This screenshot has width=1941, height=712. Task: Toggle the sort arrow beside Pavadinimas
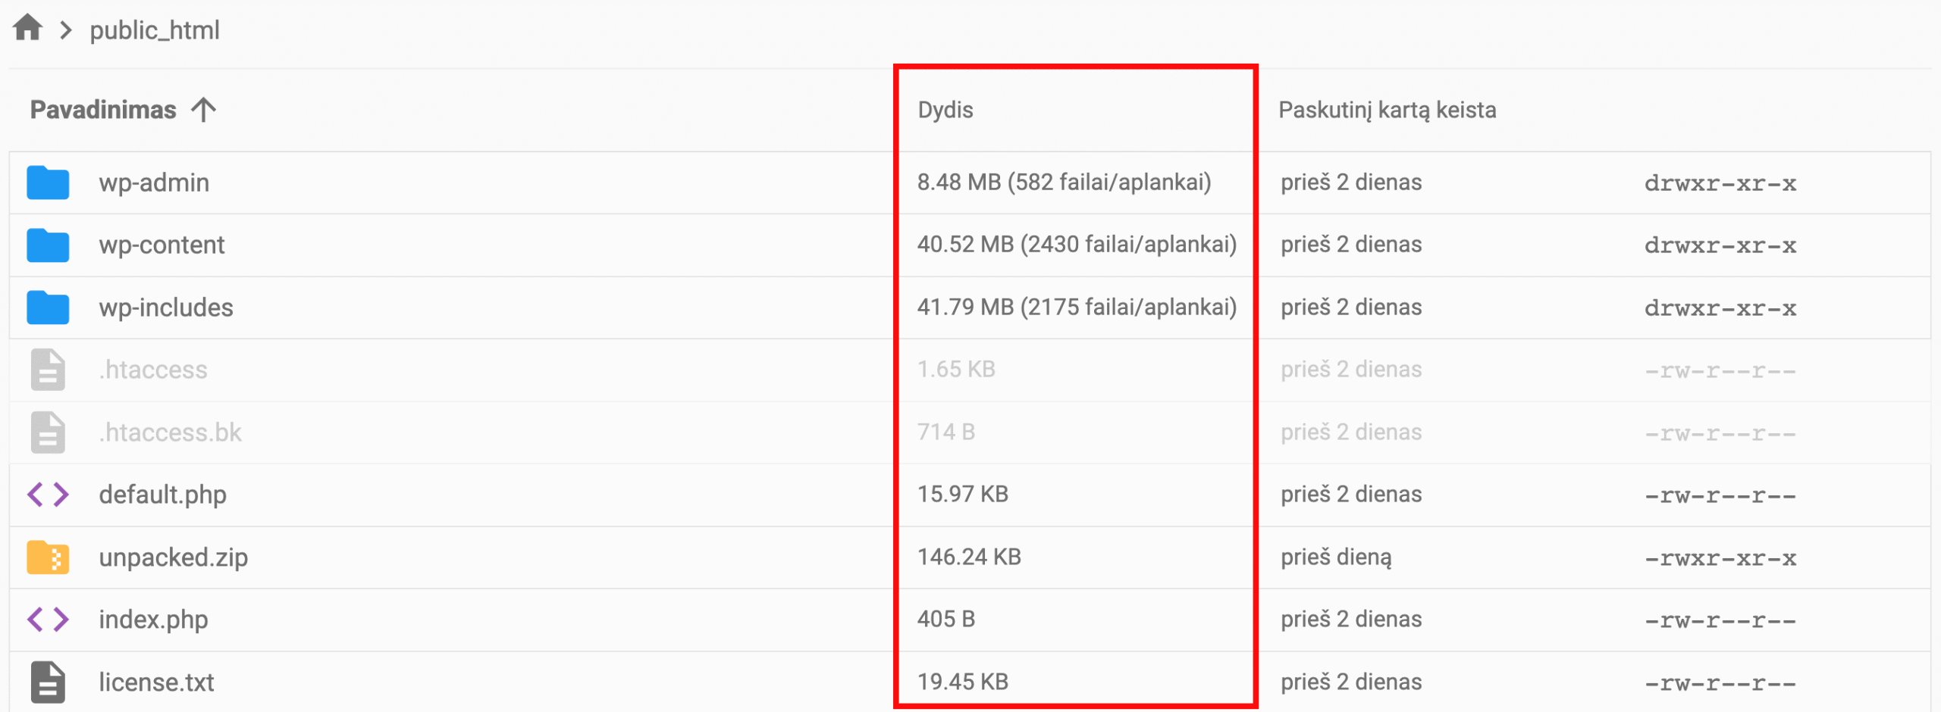[x=203, y=110]
